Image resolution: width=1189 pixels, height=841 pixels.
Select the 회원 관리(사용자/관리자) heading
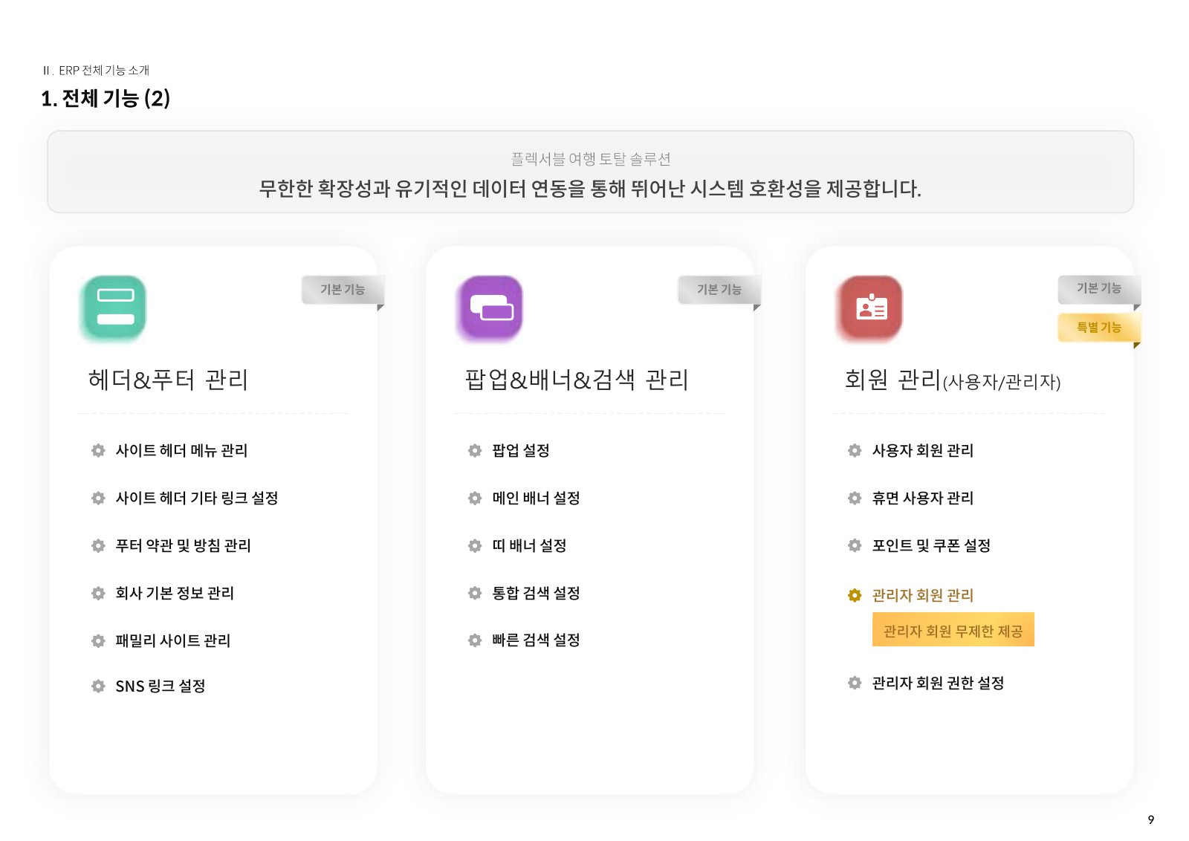(x=953, y=380)
